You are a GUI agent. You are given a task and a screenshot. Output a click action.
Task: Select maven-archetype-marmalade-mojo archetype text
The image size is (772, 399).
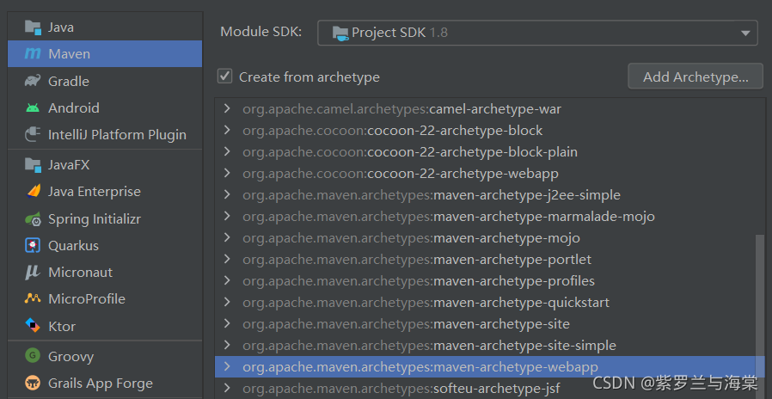point(449,217)
